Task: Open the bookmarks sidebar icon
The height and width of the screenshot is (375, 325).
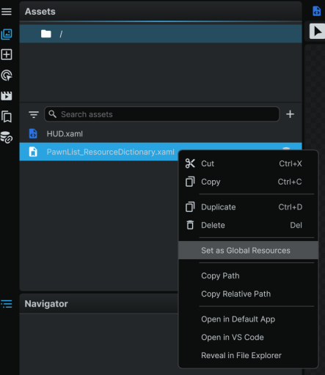Action: pyautogui.click(x=7, y=116)
